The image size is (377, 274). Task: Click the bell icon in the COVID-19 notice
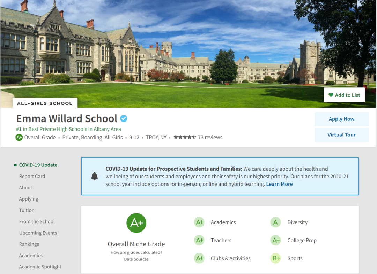pos(95,176)
